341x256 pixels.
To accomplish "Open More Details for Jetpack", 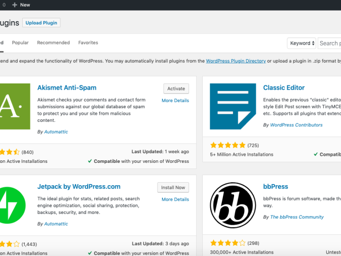I will pos(175,199).
